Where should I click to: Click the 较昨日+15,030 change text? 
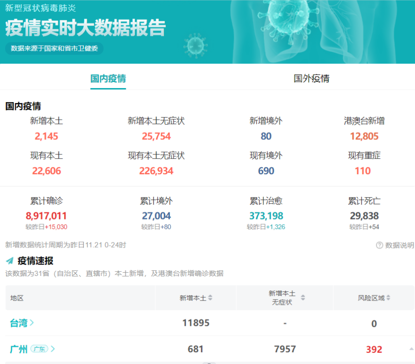pos(46,227)
